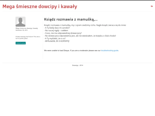Open the Disqus troubleshooting guide link
The width and height of the screenshot is (155, 116).
[110, 50]
